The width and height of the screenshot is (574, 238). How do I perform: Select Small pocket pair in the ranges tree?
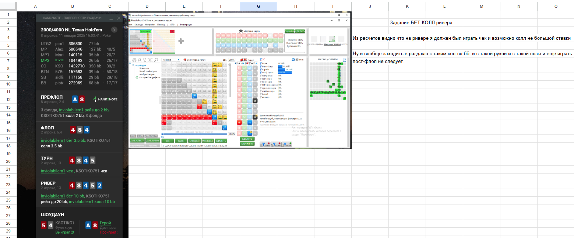[x=148, y=71]
